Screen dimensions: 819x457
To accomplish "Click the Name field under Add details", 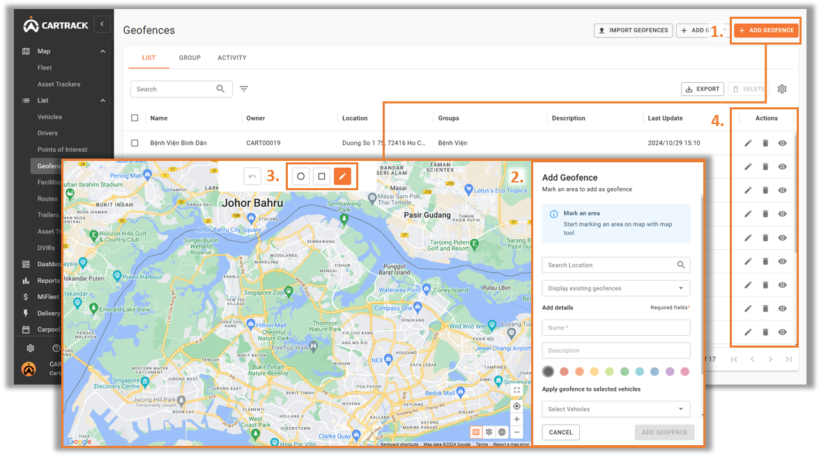I will pos(615,327).
